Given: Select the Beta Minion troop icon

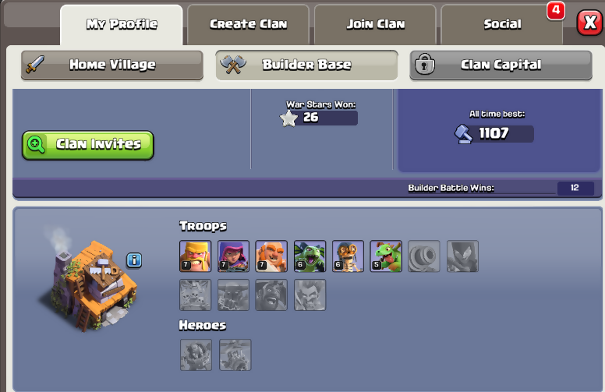Looking at the screenshot, I should pyautogui.click(x=310, y=256).
